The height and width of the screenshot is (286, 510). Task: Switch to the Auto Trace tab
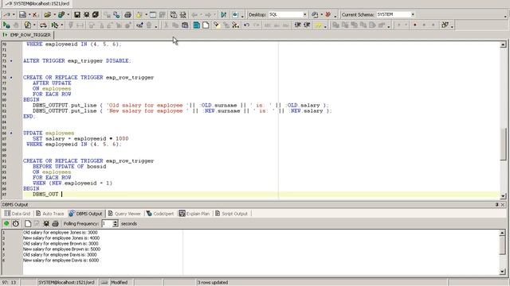[x=49, y=214]
